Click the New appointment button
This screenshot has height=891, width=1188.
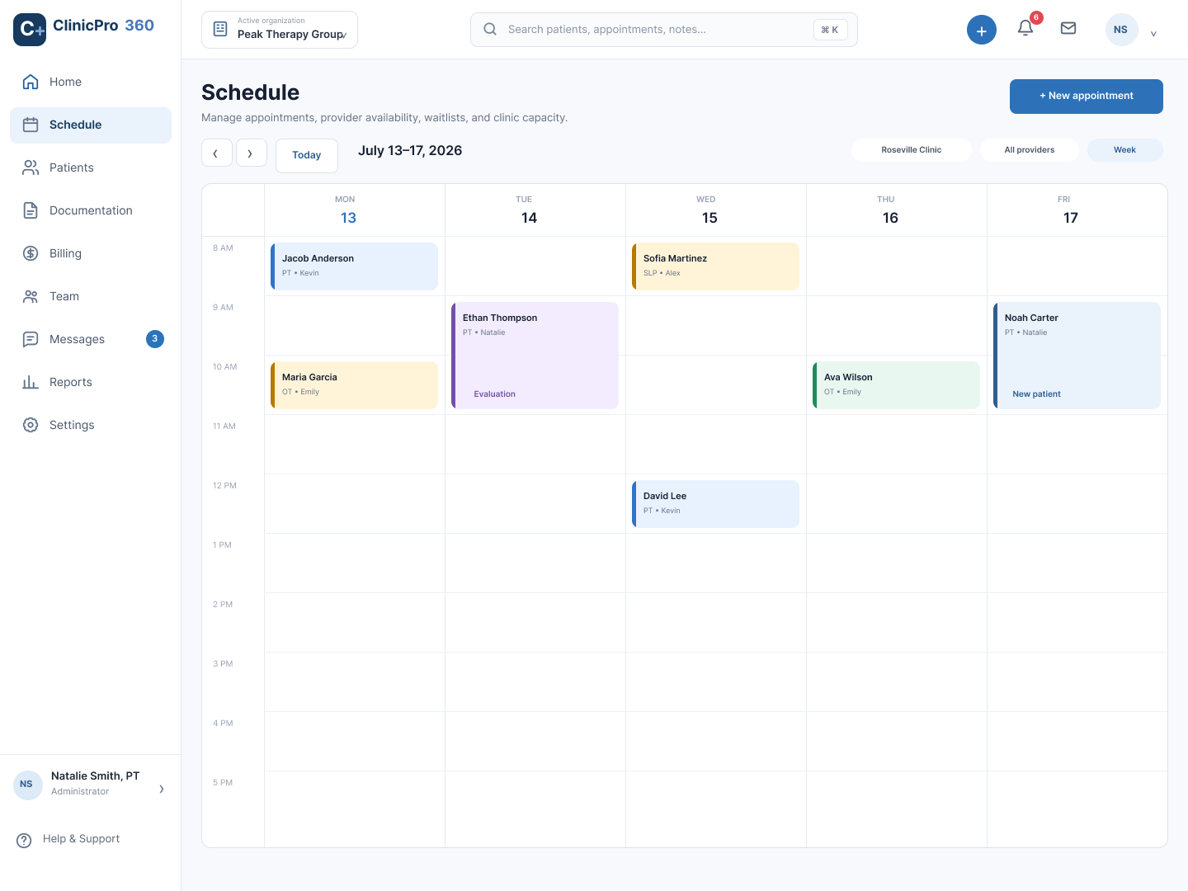pyautogui.click(x=1087, y=97)
